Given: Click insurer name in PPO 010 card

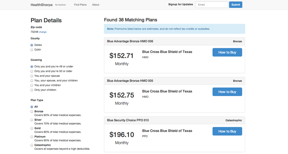Looking at the screenshot, I should 167,131.
